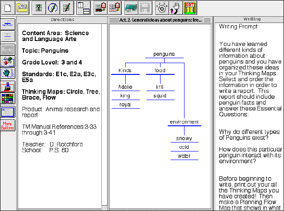Viewport: 284px width, 211px height.
Task: Select the Directions panel header
Action: pos(63,20)
